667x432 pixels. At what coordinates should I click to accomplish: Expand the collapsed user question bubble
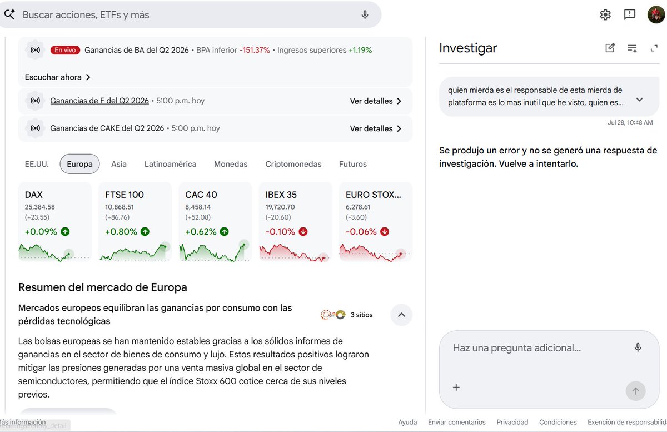click(x=639, y=100)
